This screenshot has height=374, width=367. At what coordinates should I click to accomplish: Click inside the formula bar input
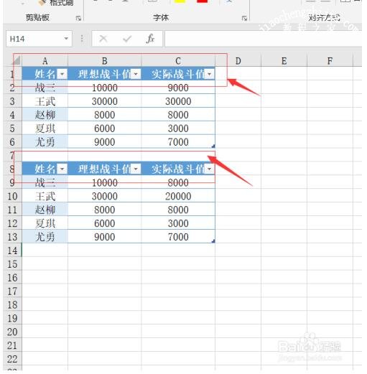(263, 39)
